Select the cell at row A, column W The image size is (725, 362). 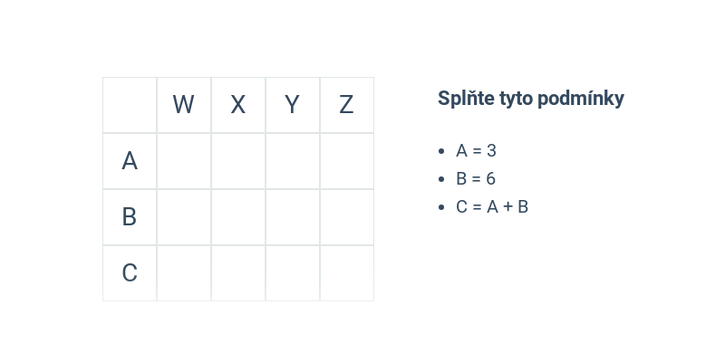(184, 161)
